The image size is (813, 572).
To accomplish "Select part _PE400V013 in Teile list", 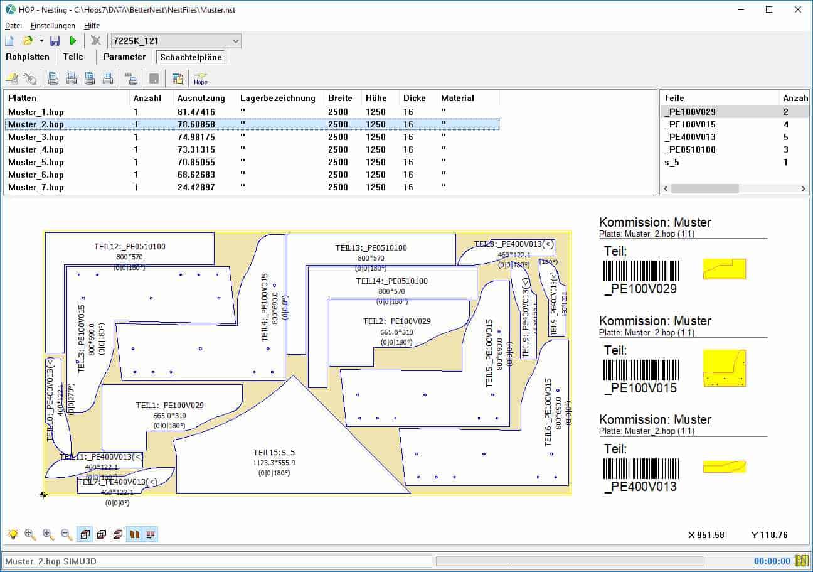I will pyautogui.click(x=690, y=137).
